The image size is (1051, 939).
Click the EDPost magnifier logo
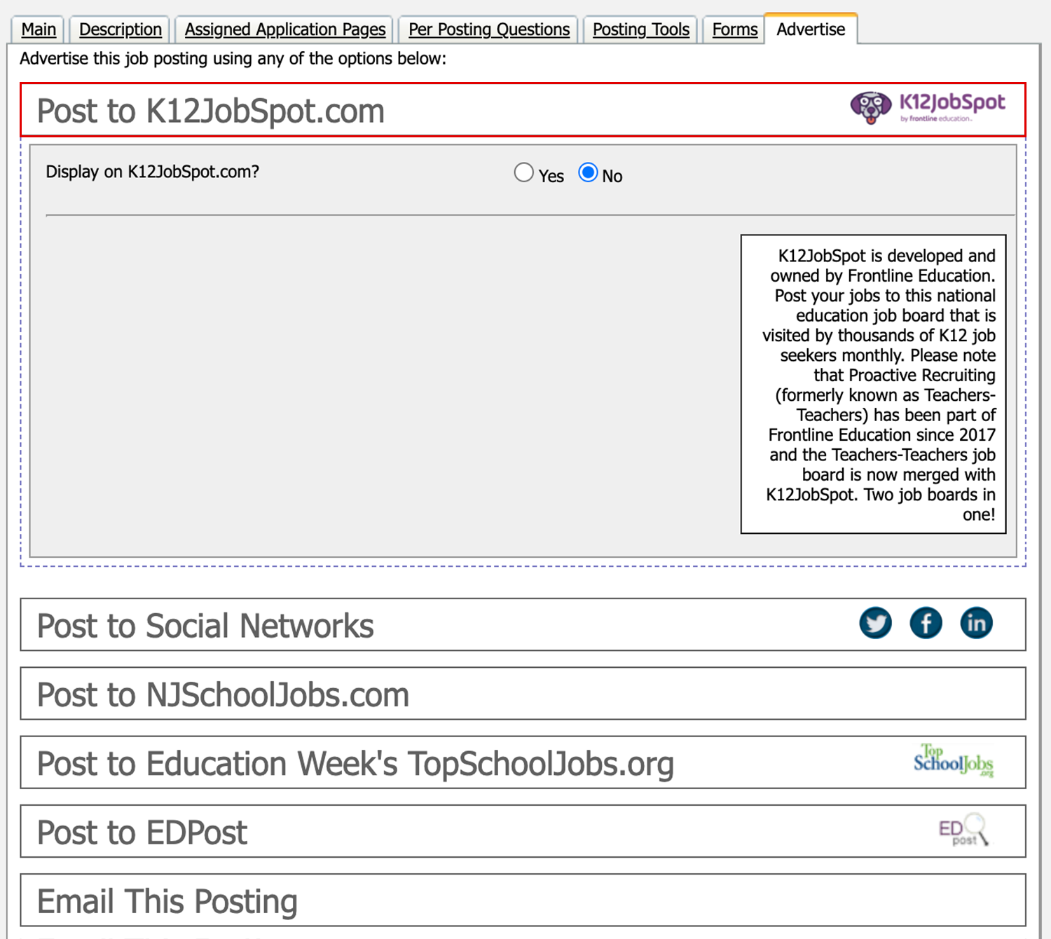[x=964, y=830]
